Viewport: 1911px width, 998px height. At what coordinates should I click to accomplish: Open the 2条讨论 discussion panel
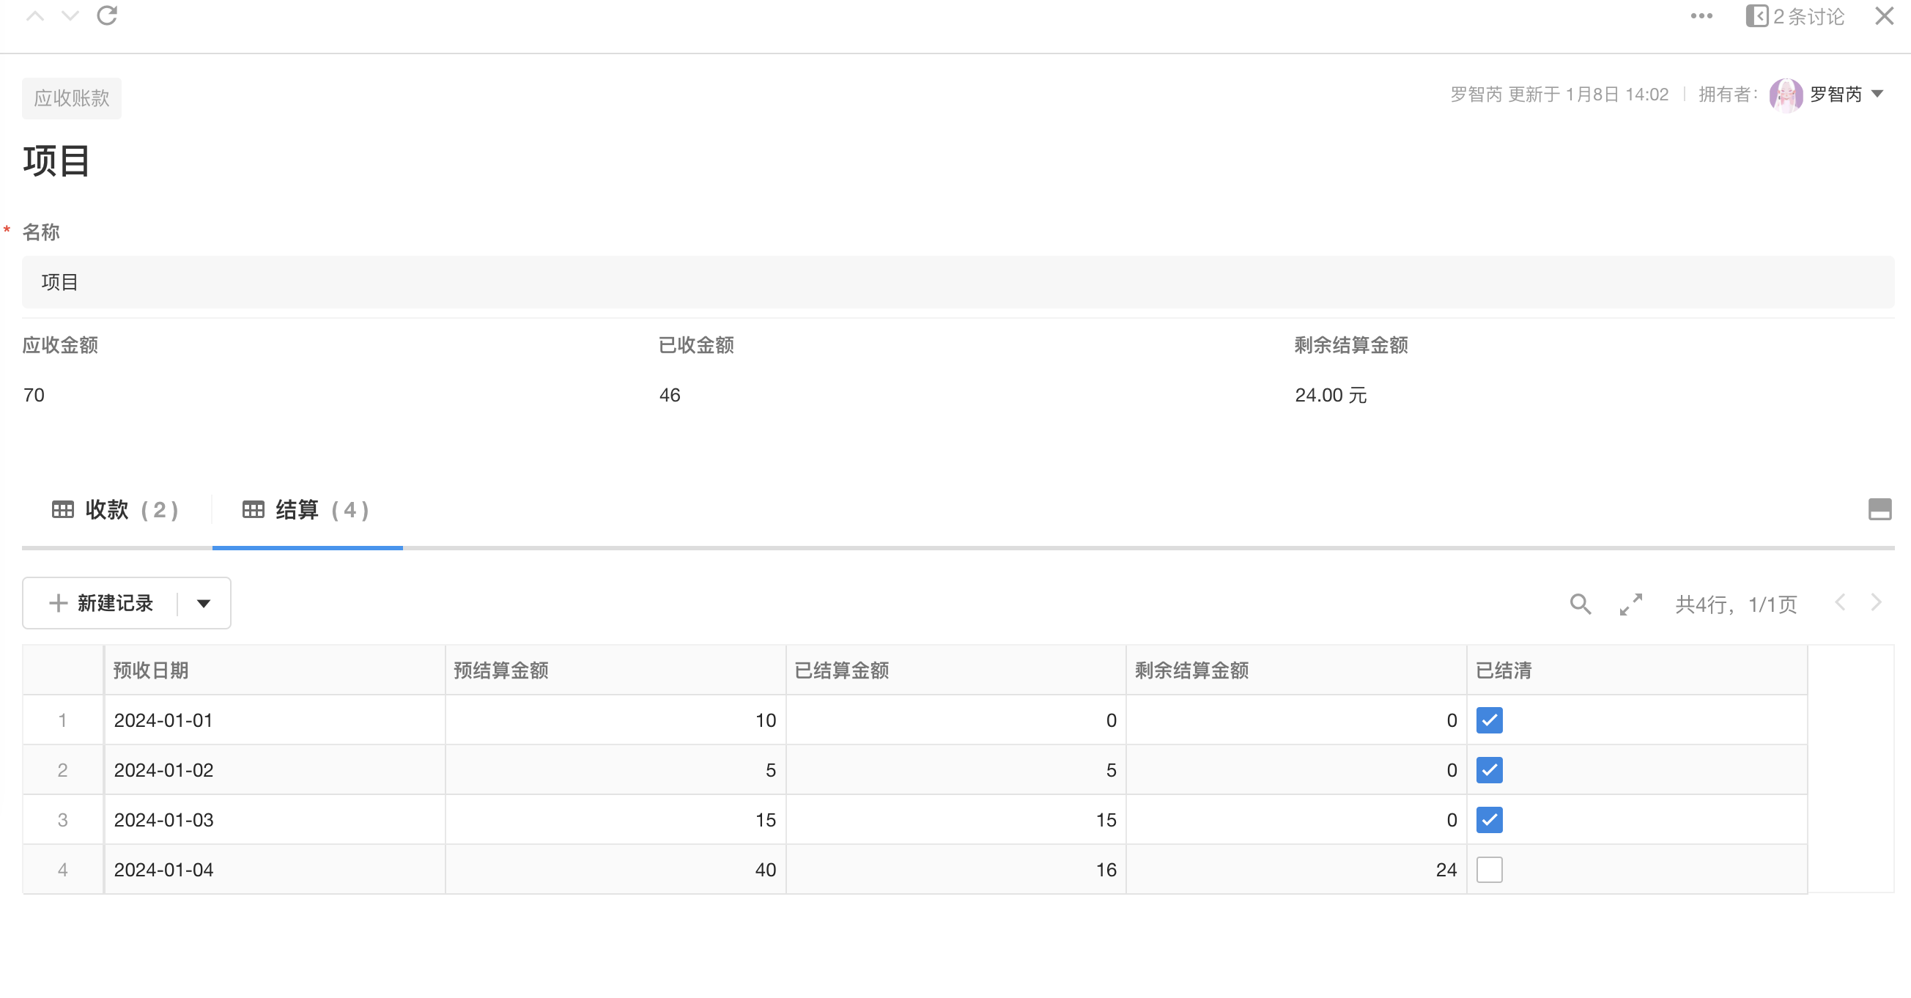(x=1795, y=16)
